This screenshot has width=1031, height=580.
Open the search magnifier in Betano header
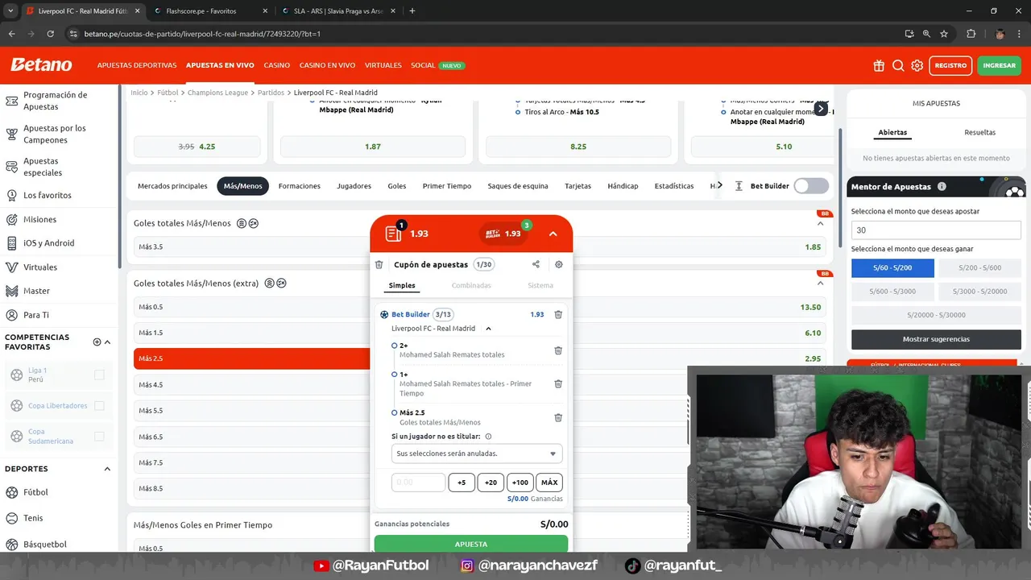(898, 65)
